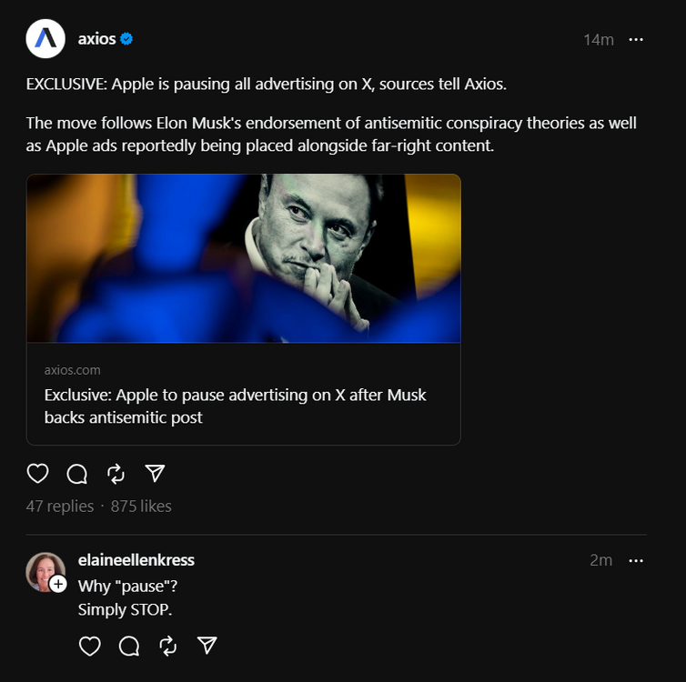Viewport: 686px width, 682px height.
Task: Repost elaineellenkress's reply
Action: point(167,646)
